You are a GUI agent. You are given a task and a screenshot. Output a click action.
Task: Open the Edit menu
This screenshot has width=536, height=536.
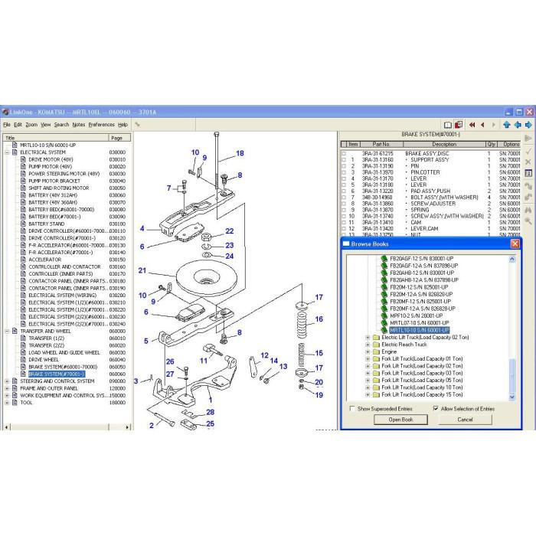(18, 125)
